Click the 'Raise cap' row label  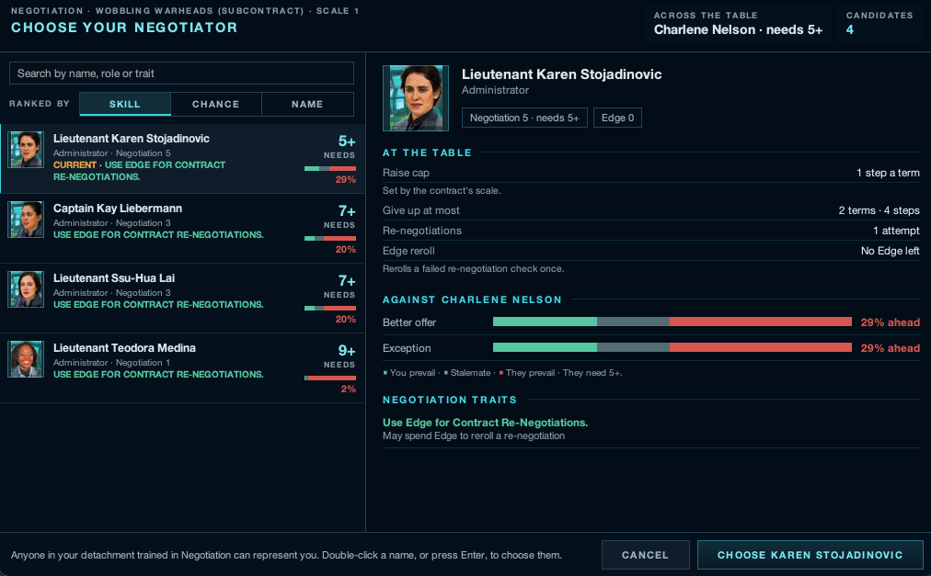(406, 173)
